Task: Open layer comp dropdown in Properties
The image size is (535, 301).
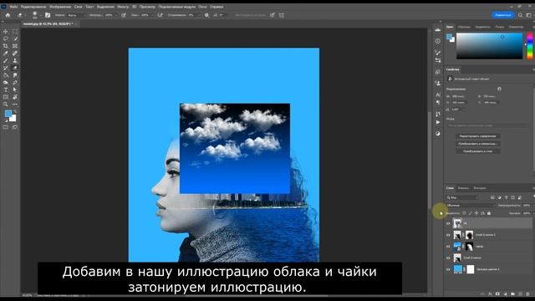Action: click(x=488, y=125)
